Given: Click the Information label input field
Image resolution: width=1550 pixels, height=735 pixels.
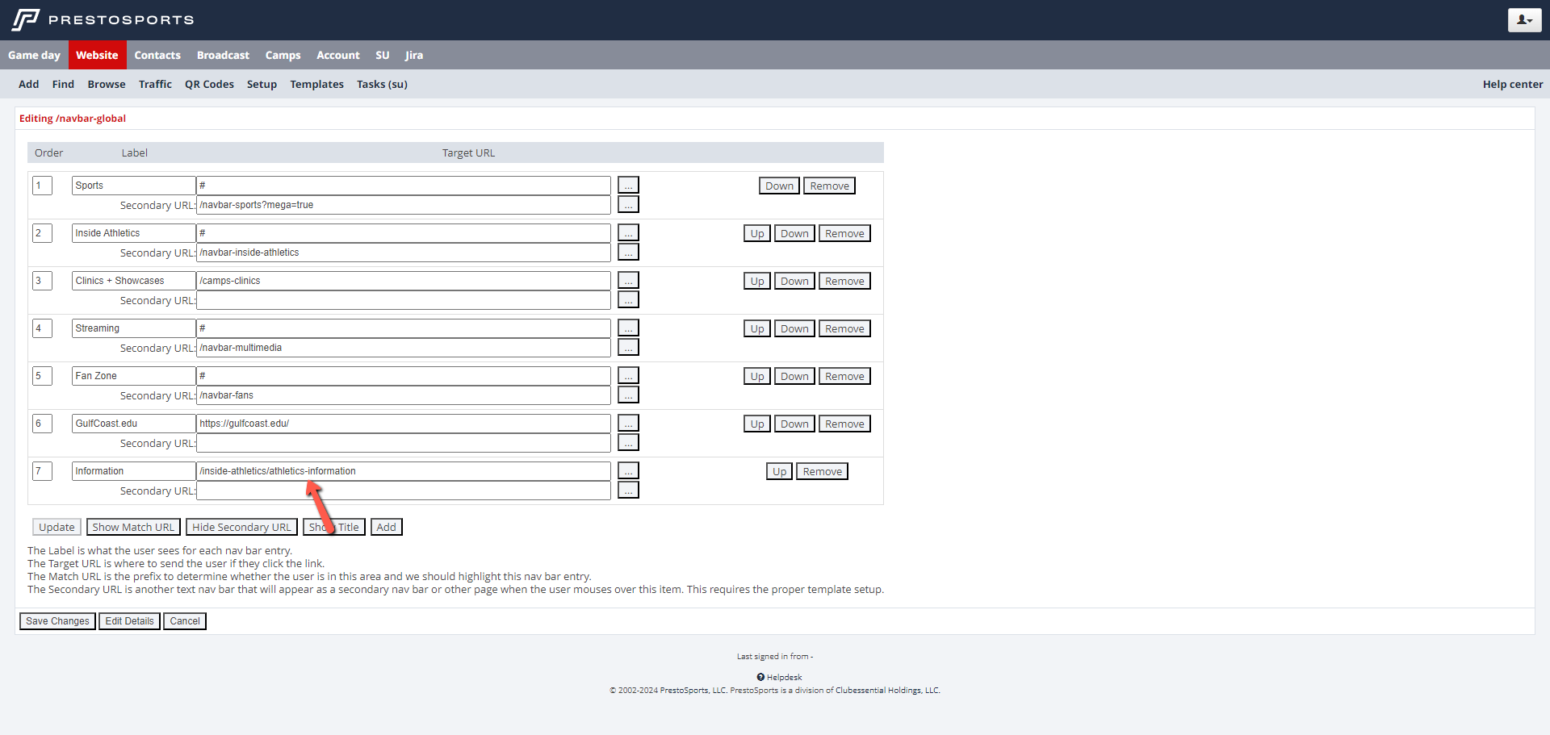Looking at the screenshot, I should [133, 471].
